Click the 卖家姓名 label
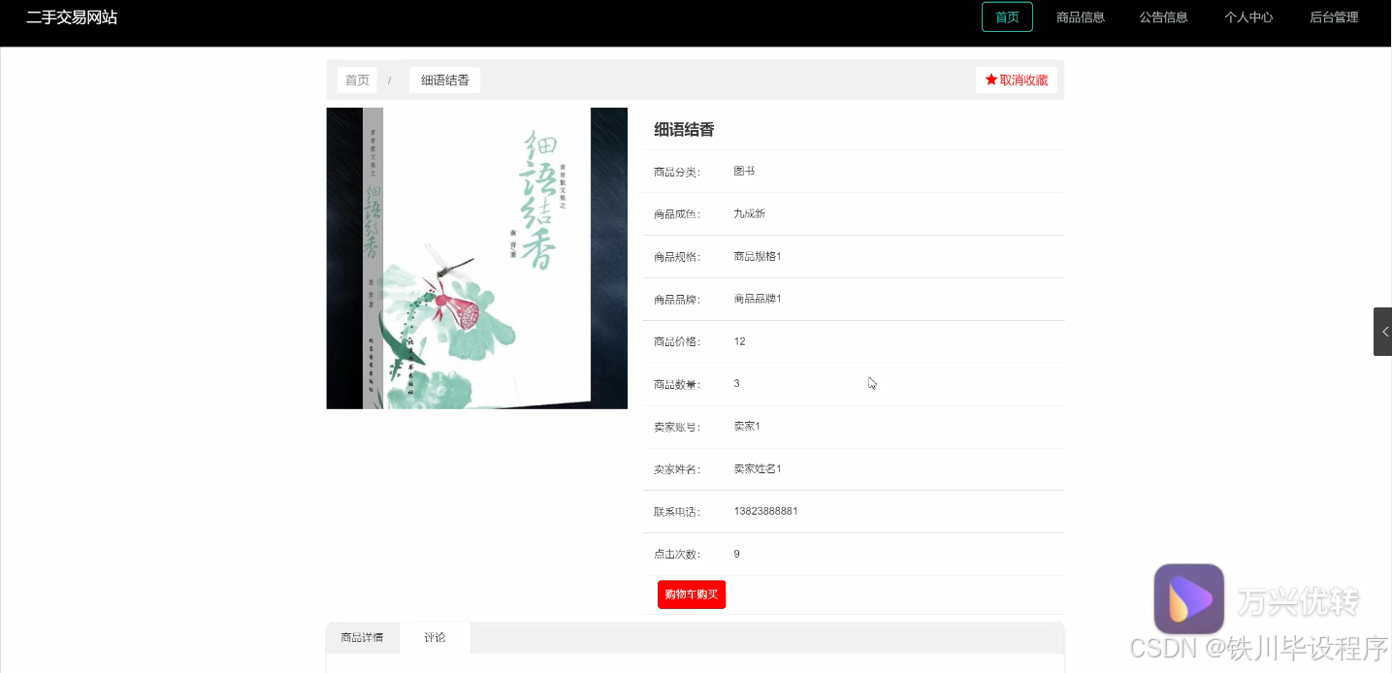 pos(677,469)
